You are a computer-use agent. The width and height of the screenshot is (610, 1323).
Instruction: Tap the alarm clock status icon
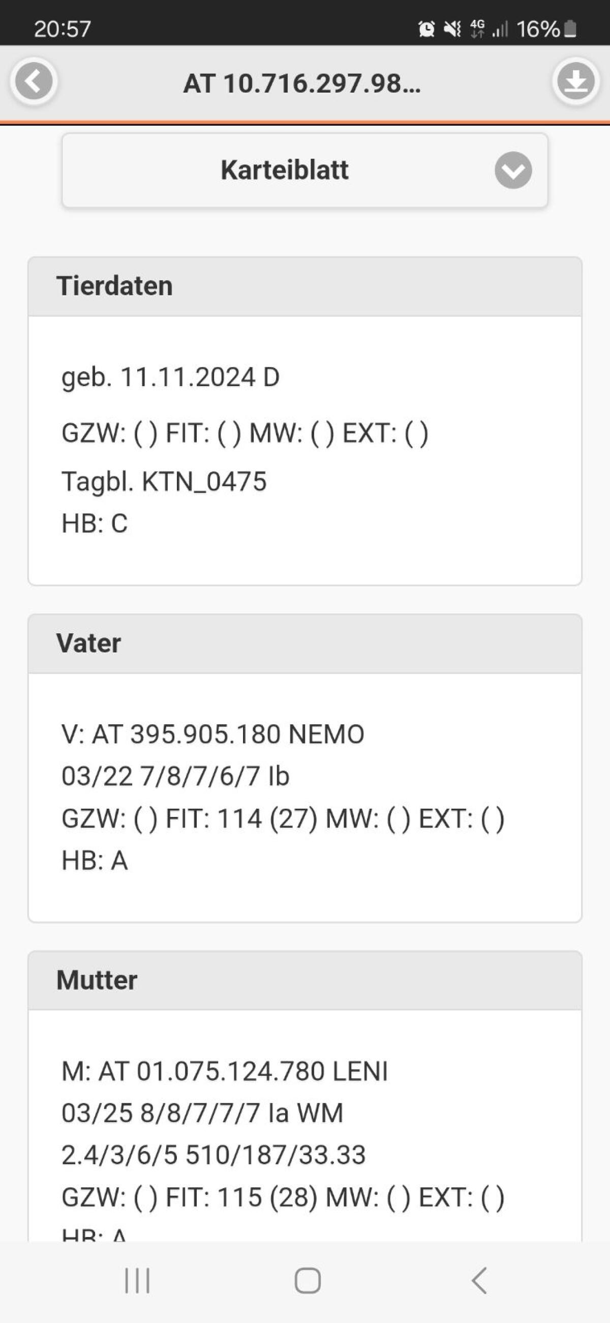click(426, 29)
